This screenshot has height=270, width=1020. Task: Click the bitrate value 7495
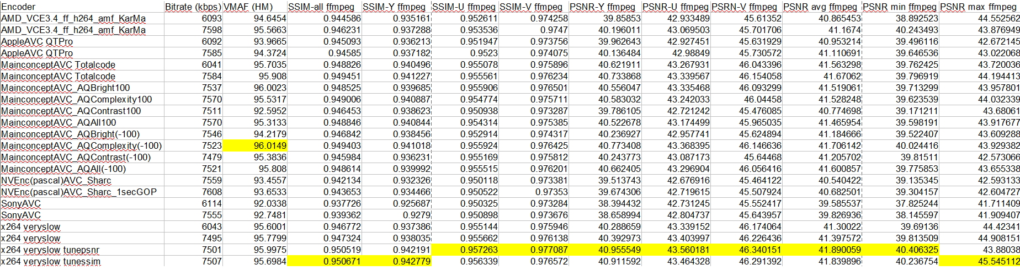[193, 238]
